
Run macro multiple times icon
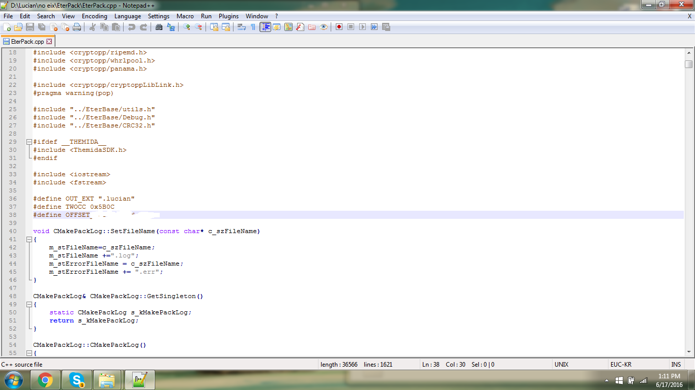[374, 27]
